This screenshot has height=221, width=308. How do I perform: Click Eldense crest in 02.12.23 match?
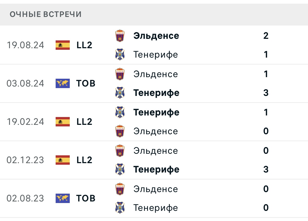(120, 151)
